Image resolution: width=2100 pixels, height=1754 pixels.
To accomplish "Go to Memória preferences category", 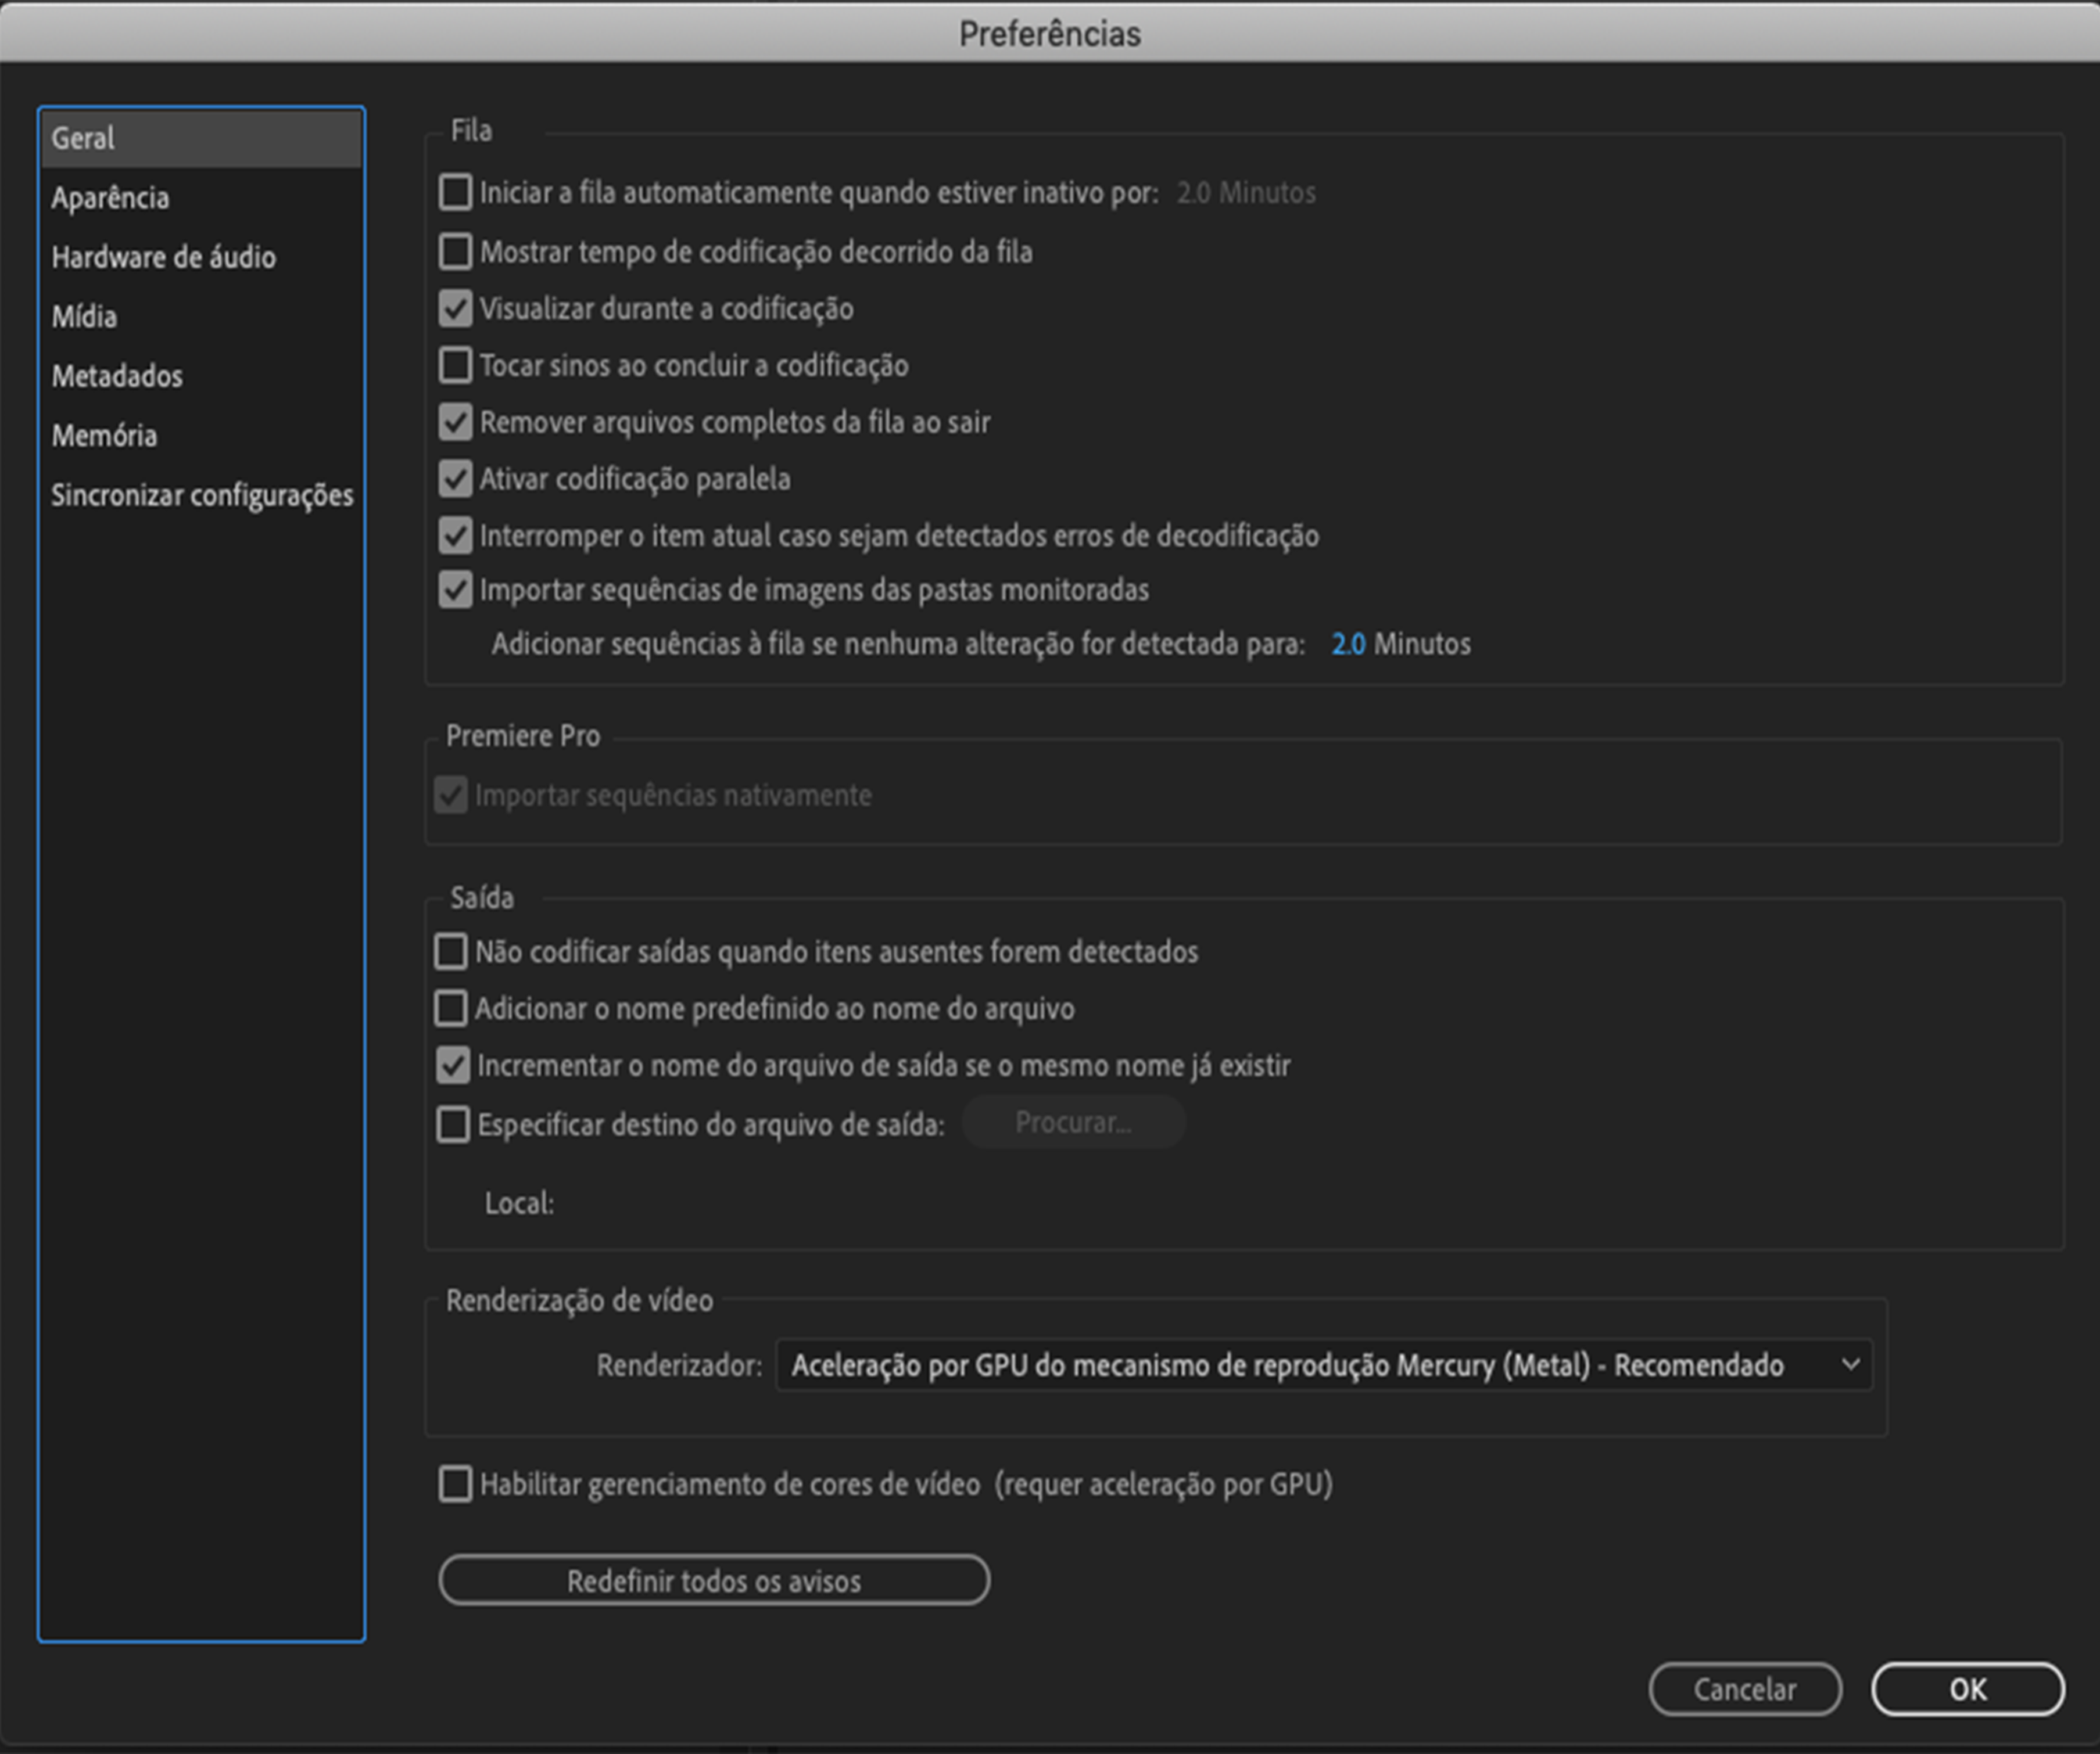I will [104, 436].
